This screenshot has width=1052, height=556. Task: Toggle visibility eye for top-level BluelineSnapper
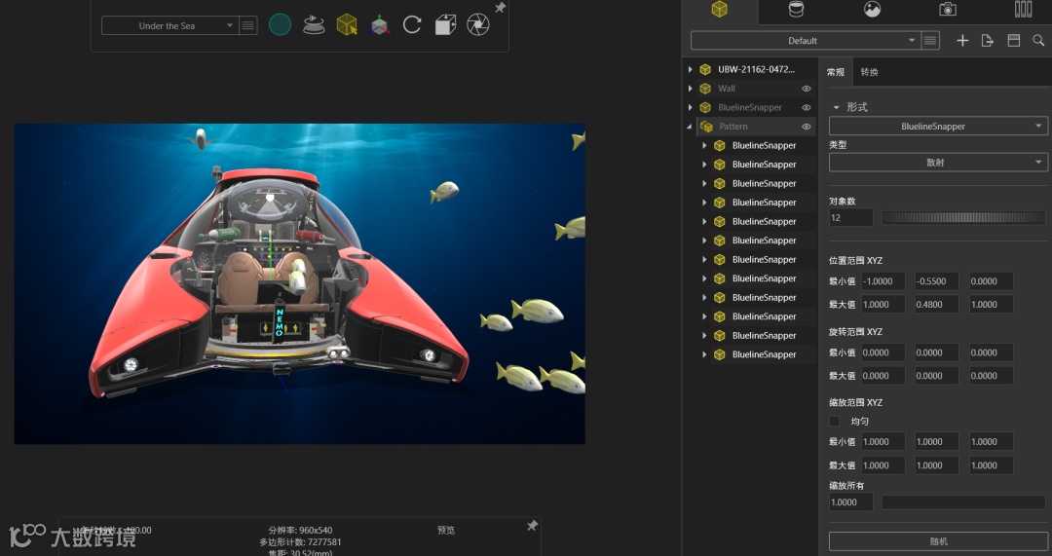[x=807, y=107]
